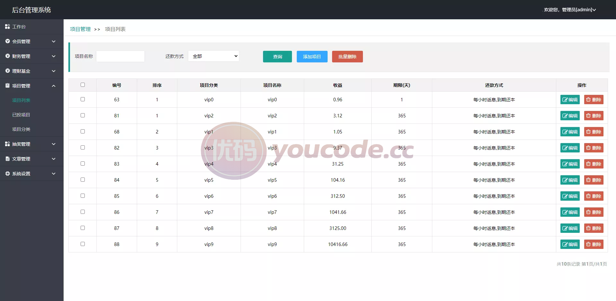Select the checkbox for row 83
Viewport: 616px width, 301px height.
[83, 164]
